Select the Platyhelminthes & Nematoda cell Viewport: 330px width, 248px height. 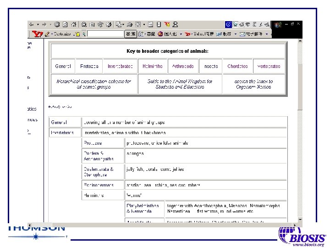144,209
